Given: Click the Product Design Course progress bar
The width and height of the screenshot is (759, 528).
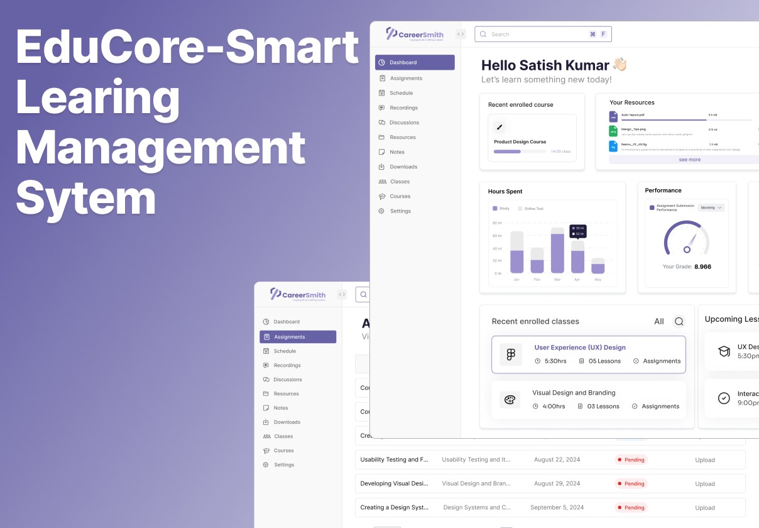Looking at the screenshot, I should [520, 151].
